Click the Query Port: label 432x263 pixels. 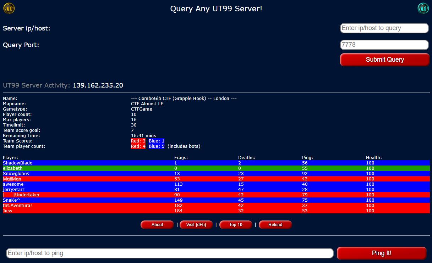click(x=21, y=45)
